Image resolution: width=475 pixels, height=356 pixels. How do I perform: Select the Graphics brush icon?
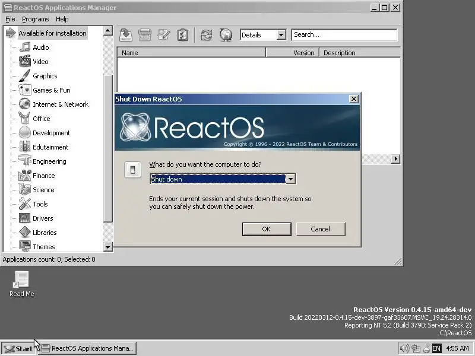pyautogui.click(x=25, y=76)
